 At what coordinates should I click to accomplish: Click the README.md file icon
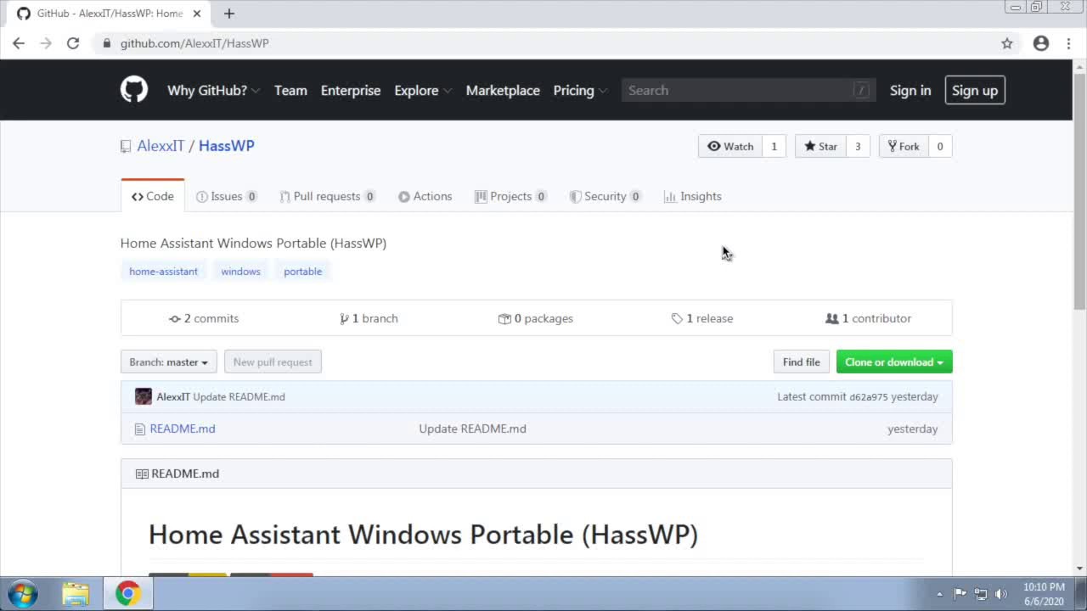pyautogui.click(x=140, y=429)
